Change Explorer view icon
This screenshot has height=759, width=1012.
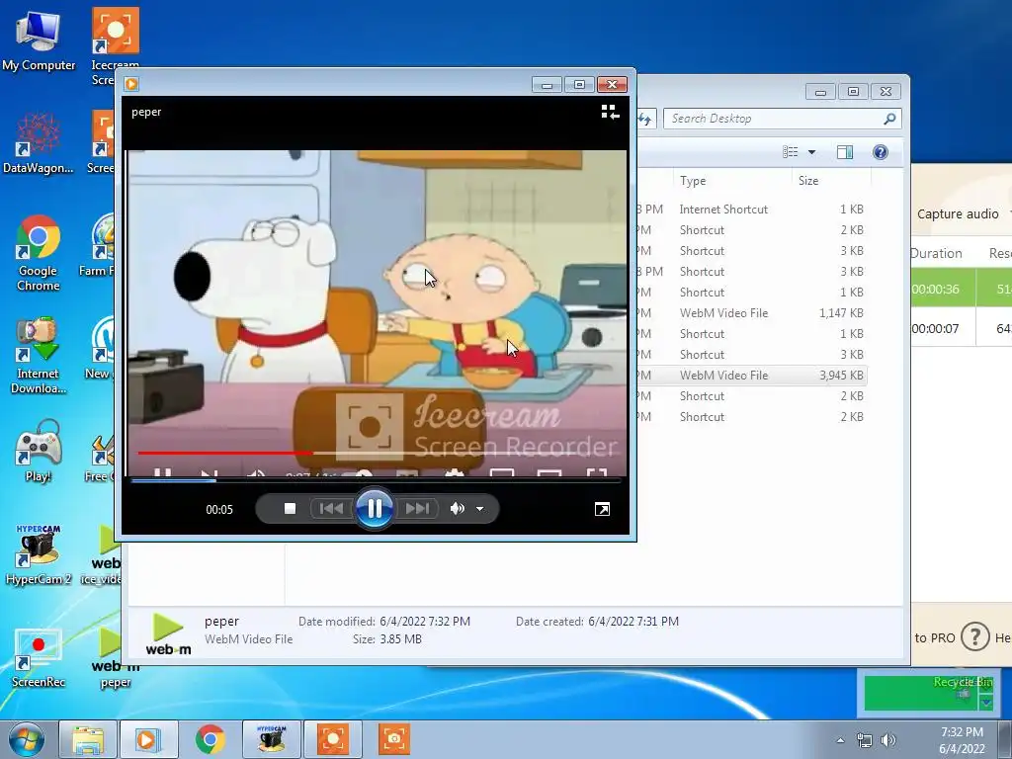[790, 151]
